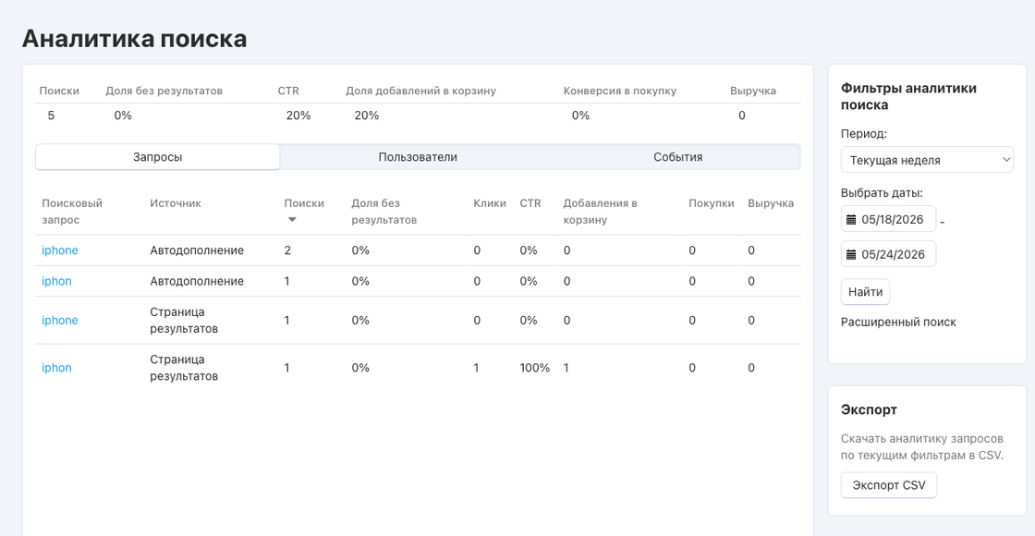Image resolution: width=1035 pixels, height=536 pixels.
Task: Open iphone query with 2 searches
Action: tap(60, 250)
